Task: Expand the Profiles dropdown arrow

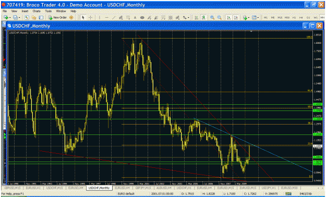Action: tap(19, 18)
